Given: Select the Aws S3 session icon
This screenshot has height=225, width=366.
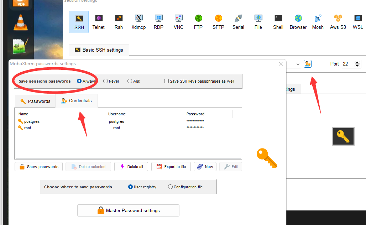Looking at the screenshot, I should point(338,22).
